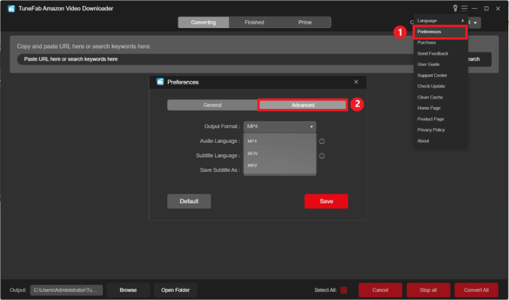The image size is (509, 300).
Task: Click the Open Folder button
Action: [x=176, y=290]
